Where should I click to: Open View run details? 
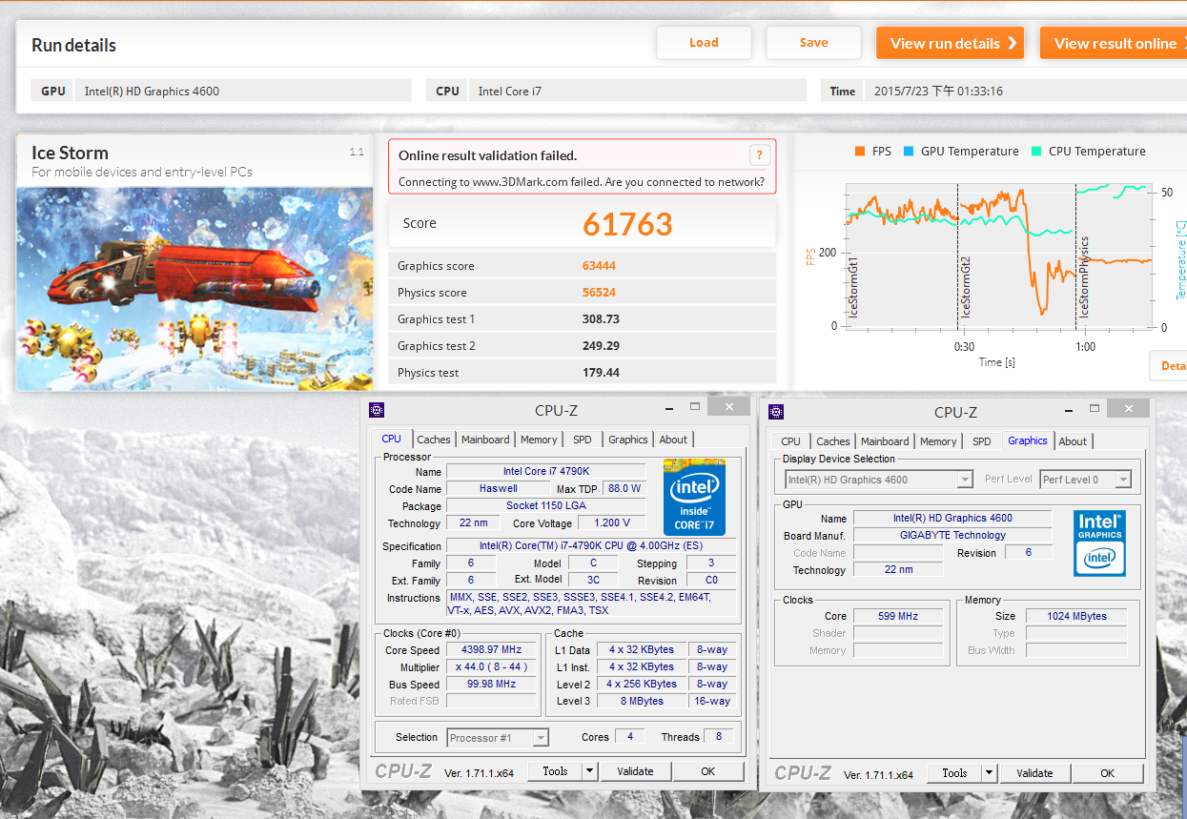pos(950,43)
